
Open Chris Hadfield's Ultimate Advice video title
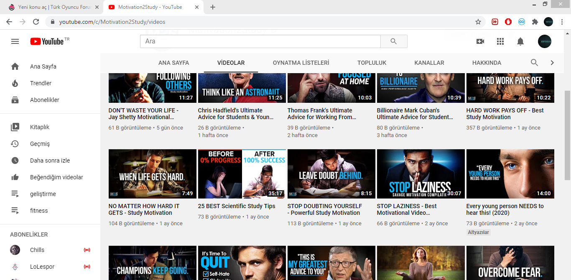point(236,114)
